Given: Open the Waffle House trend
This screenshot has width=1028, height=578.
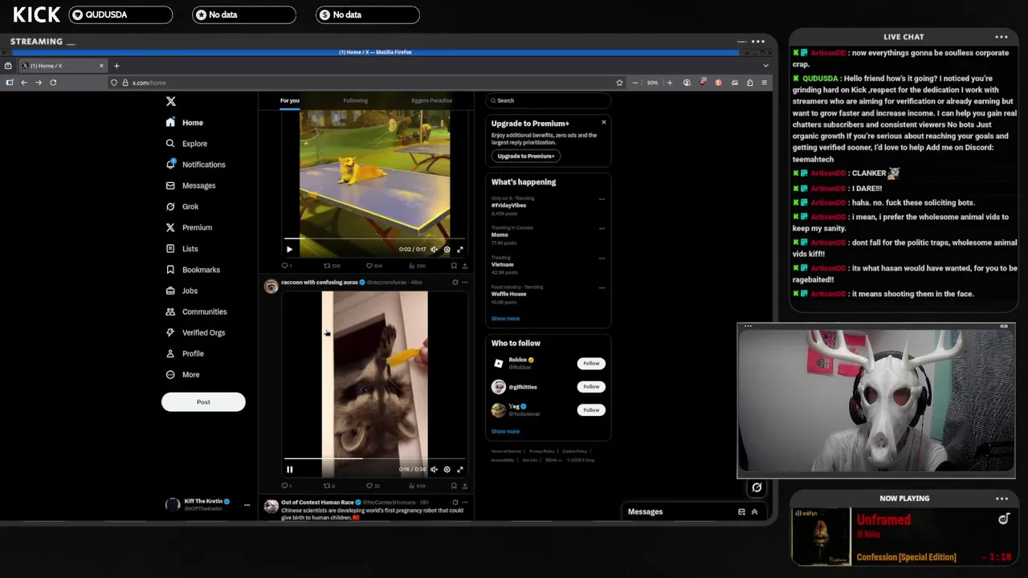Looking at the screenshot, I should (x=549, y=294).
